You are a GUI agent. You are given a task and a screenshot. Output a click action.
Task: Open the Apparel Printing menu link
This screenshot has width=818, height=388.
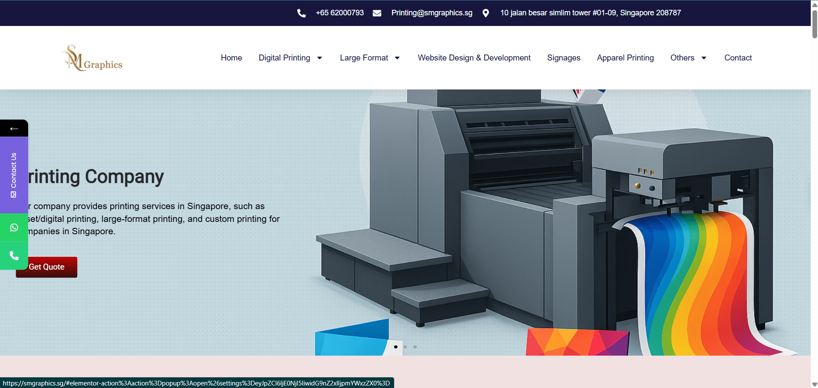click(625, 58)
